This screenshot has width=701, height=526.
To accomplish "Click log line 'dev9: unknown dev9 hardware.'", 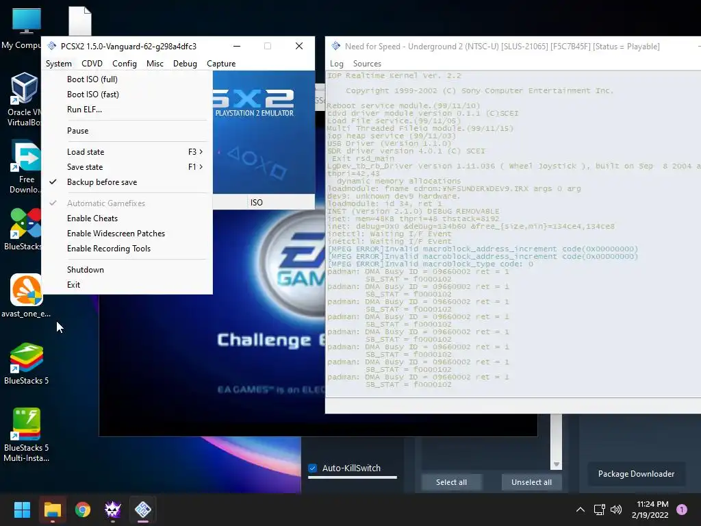I will [393, 196].
